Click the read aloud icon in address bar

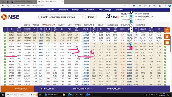pyautogui.click(x=129, y=6)
